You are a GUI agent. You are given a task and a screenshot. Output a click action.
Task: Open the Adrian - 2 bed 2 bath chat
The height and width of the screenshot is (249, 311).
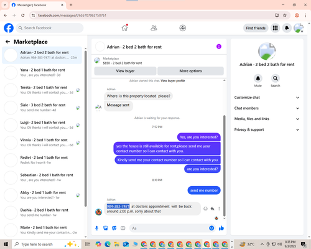(42, 55)
